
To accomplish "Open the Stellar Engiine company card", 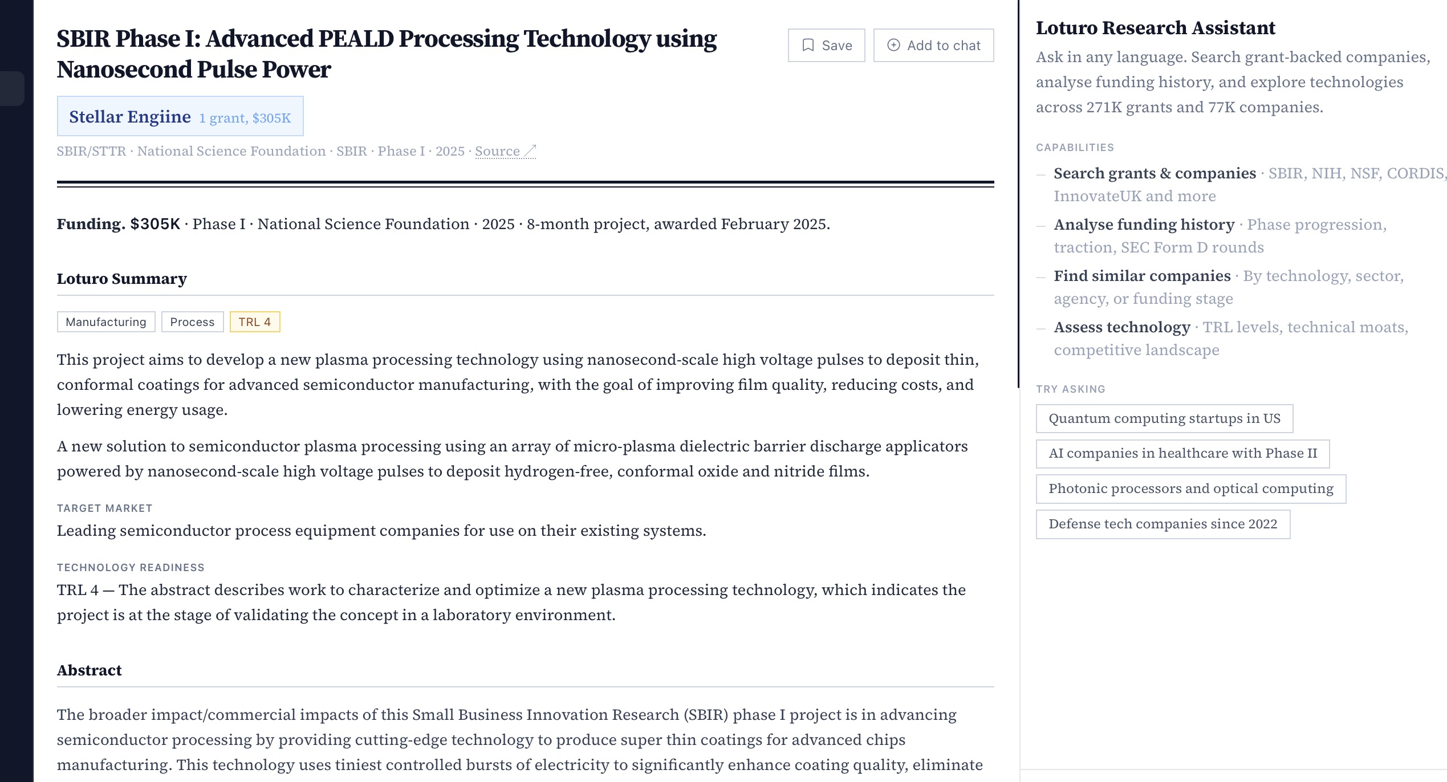I will (x=180, y=116).
